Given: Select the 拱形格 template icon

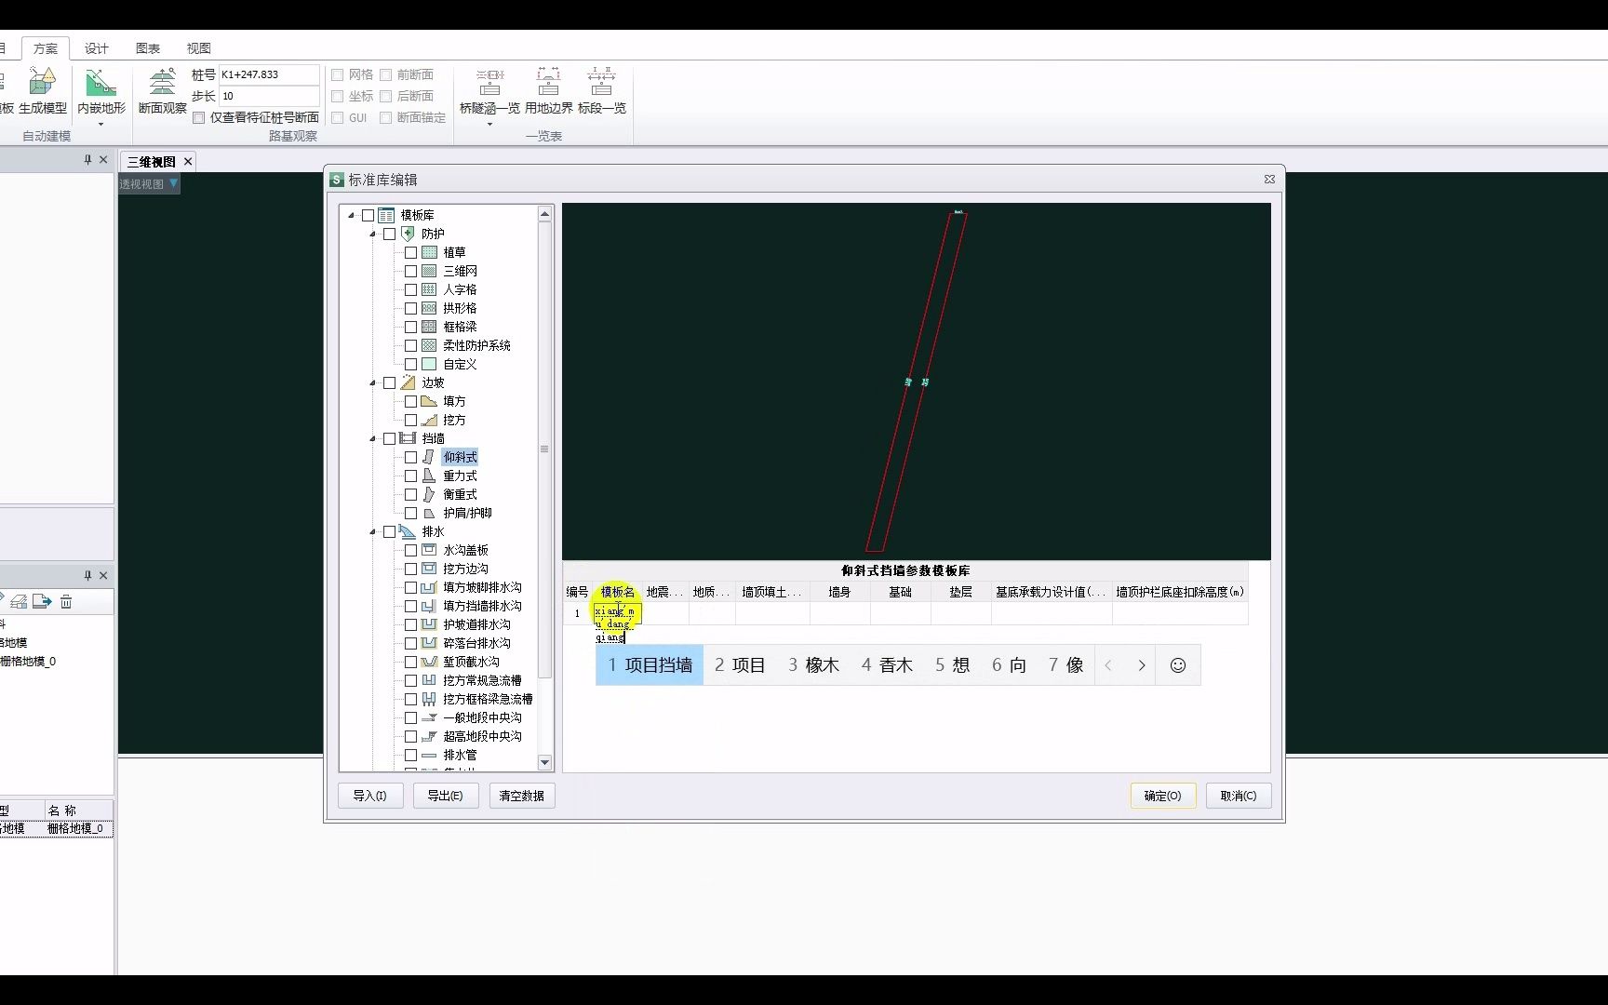Looking at the screenshot, I should [429, 308].
